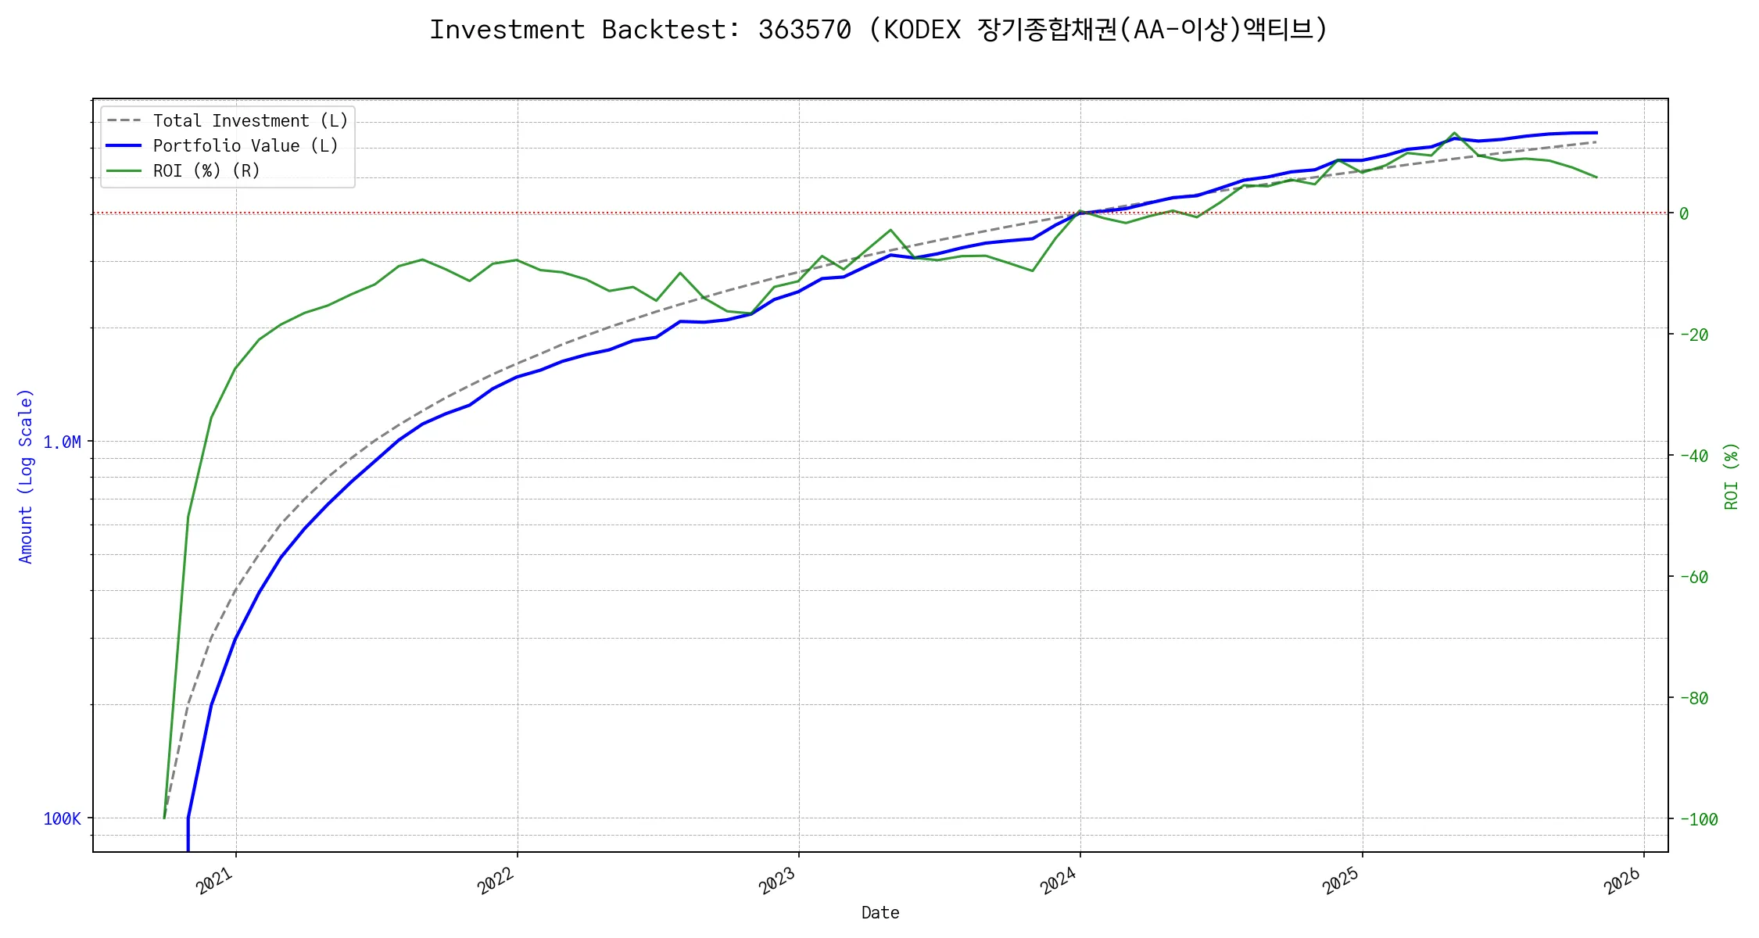
Task: Click the Amount (Log Scale) axis title
Action: coord(26,476)
